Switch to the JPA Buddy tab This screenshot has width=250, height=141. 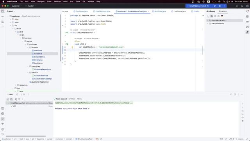point(211,11)
